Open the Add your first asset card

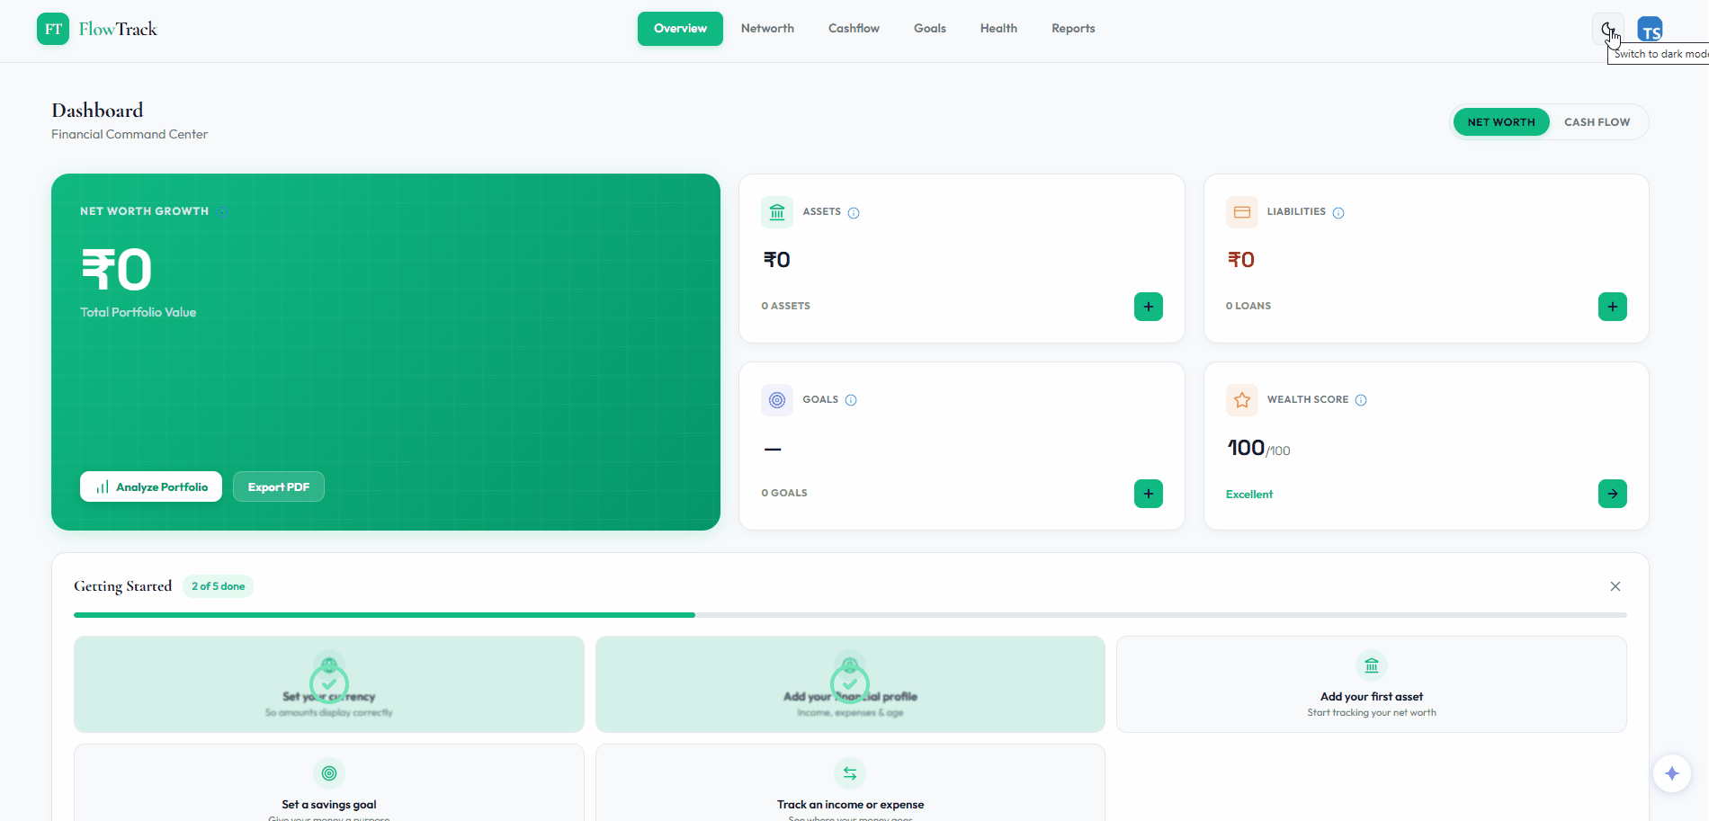pyautogui.click(x=1372, y=684)
